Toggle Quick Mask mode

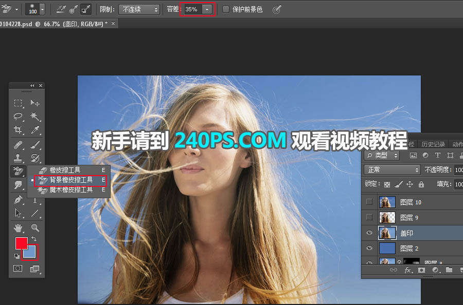click(x=17, y=269)
